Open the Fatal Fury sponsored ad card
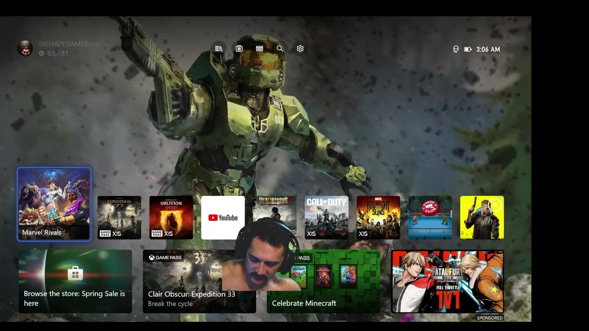Image resolution: width=589 pixels, height=331 pixels. tap(447, 281)
